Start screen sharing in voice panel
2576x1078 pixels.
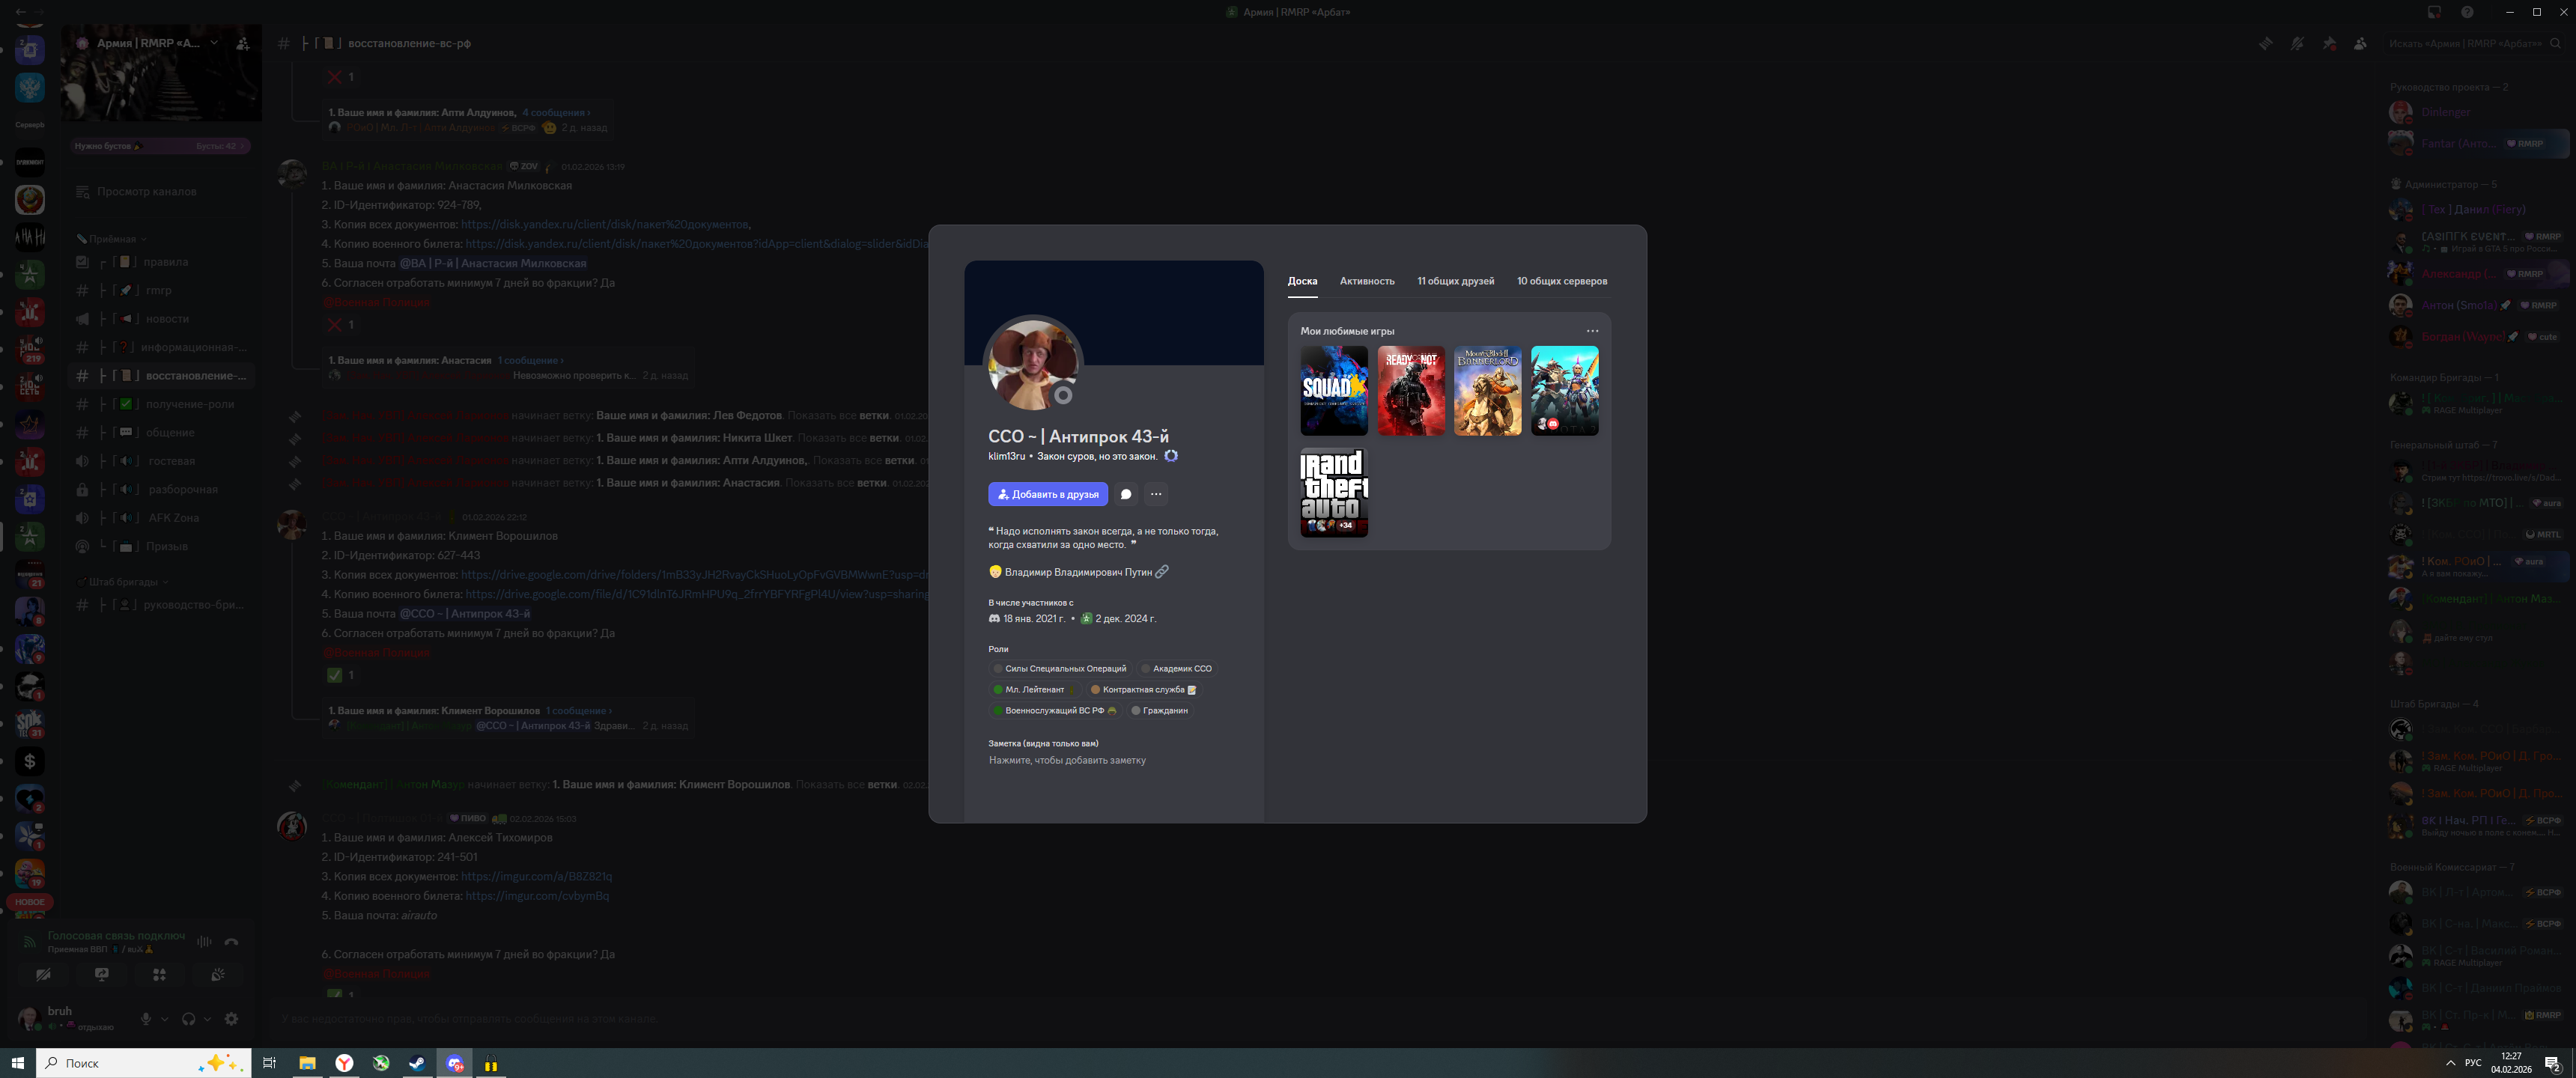(x=102, y=974)
